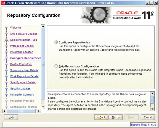Click the Cancel button
The height and width of the screenshot is (128, 159).
coord(148,117)
